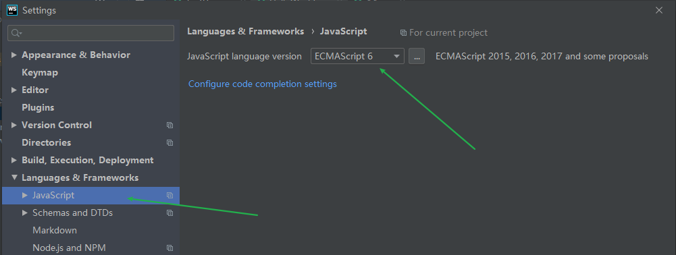This screenshot has height=255, width=676.
Task: Focus the settings search field
Action: 90,33
